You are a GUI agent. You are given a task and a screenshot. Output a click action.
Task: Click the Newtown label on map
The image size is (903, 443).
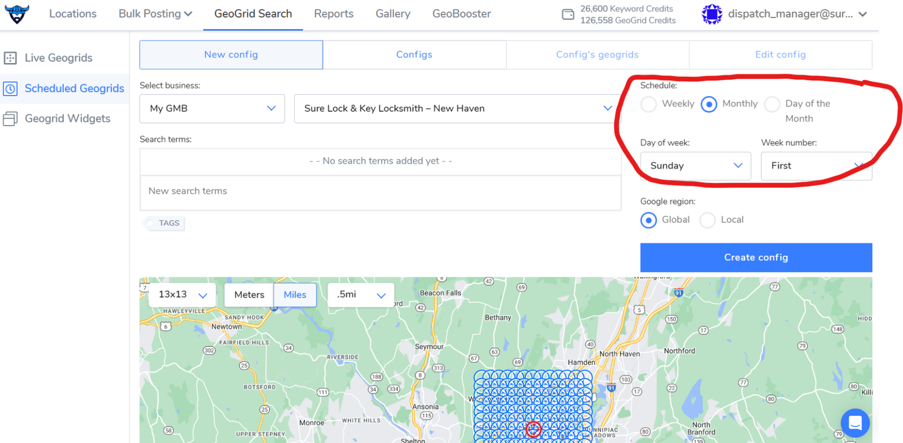click(226, 327)
